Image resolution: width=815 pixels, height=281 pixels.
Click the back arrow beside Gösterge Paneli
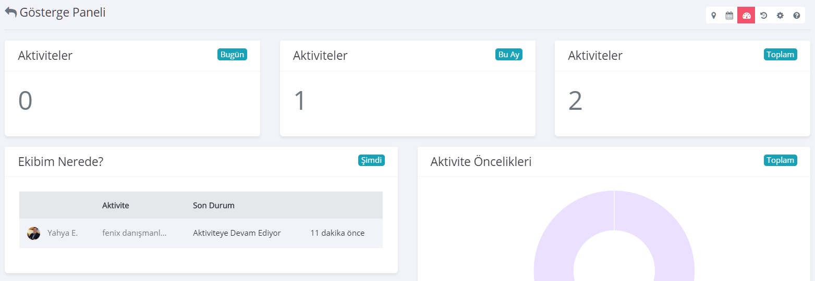pyautogui.click(x=11, y=12)
